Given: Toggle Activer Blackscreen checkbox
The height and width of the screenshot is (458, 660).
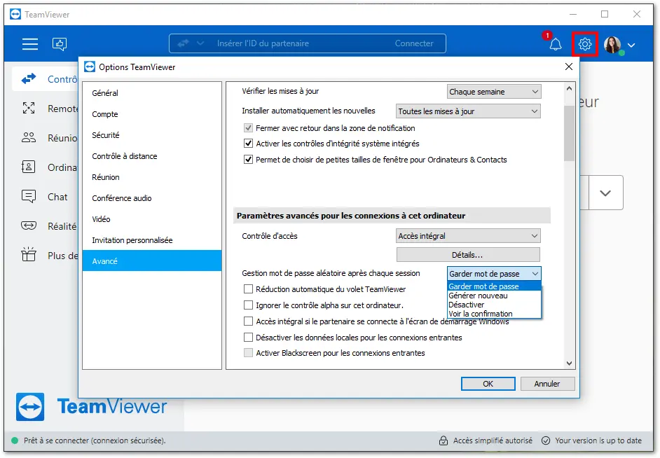Looking at the screenshot, I should tap(248, 353).
